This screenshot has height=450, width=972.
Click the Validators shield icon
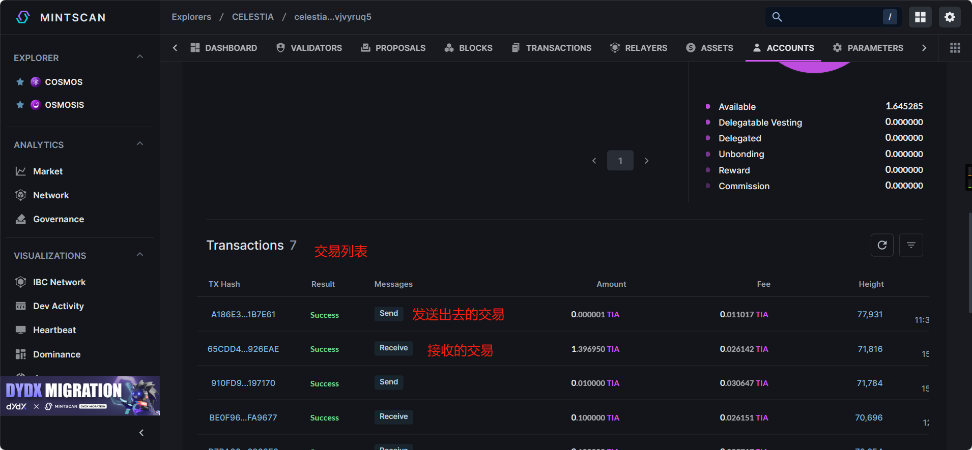[280, 48]
